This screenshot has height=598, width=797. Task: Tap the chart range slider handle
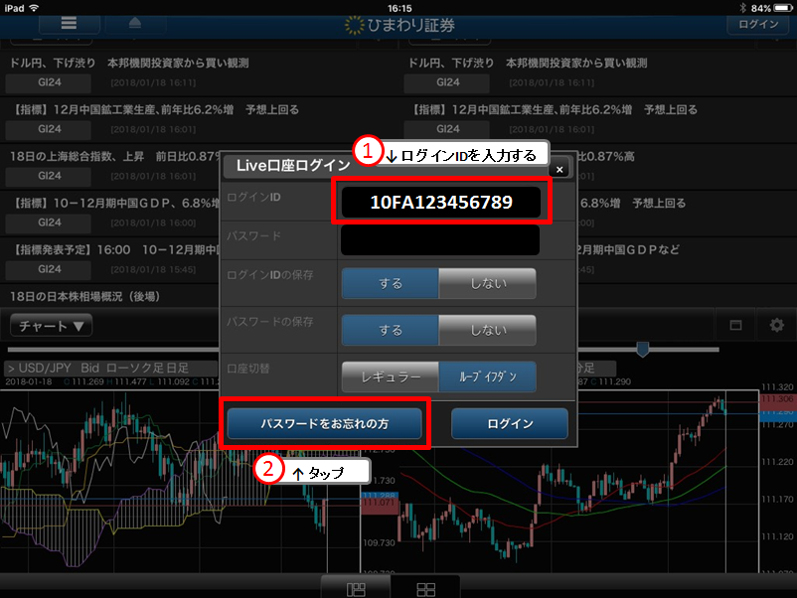[x=643, y=350]
